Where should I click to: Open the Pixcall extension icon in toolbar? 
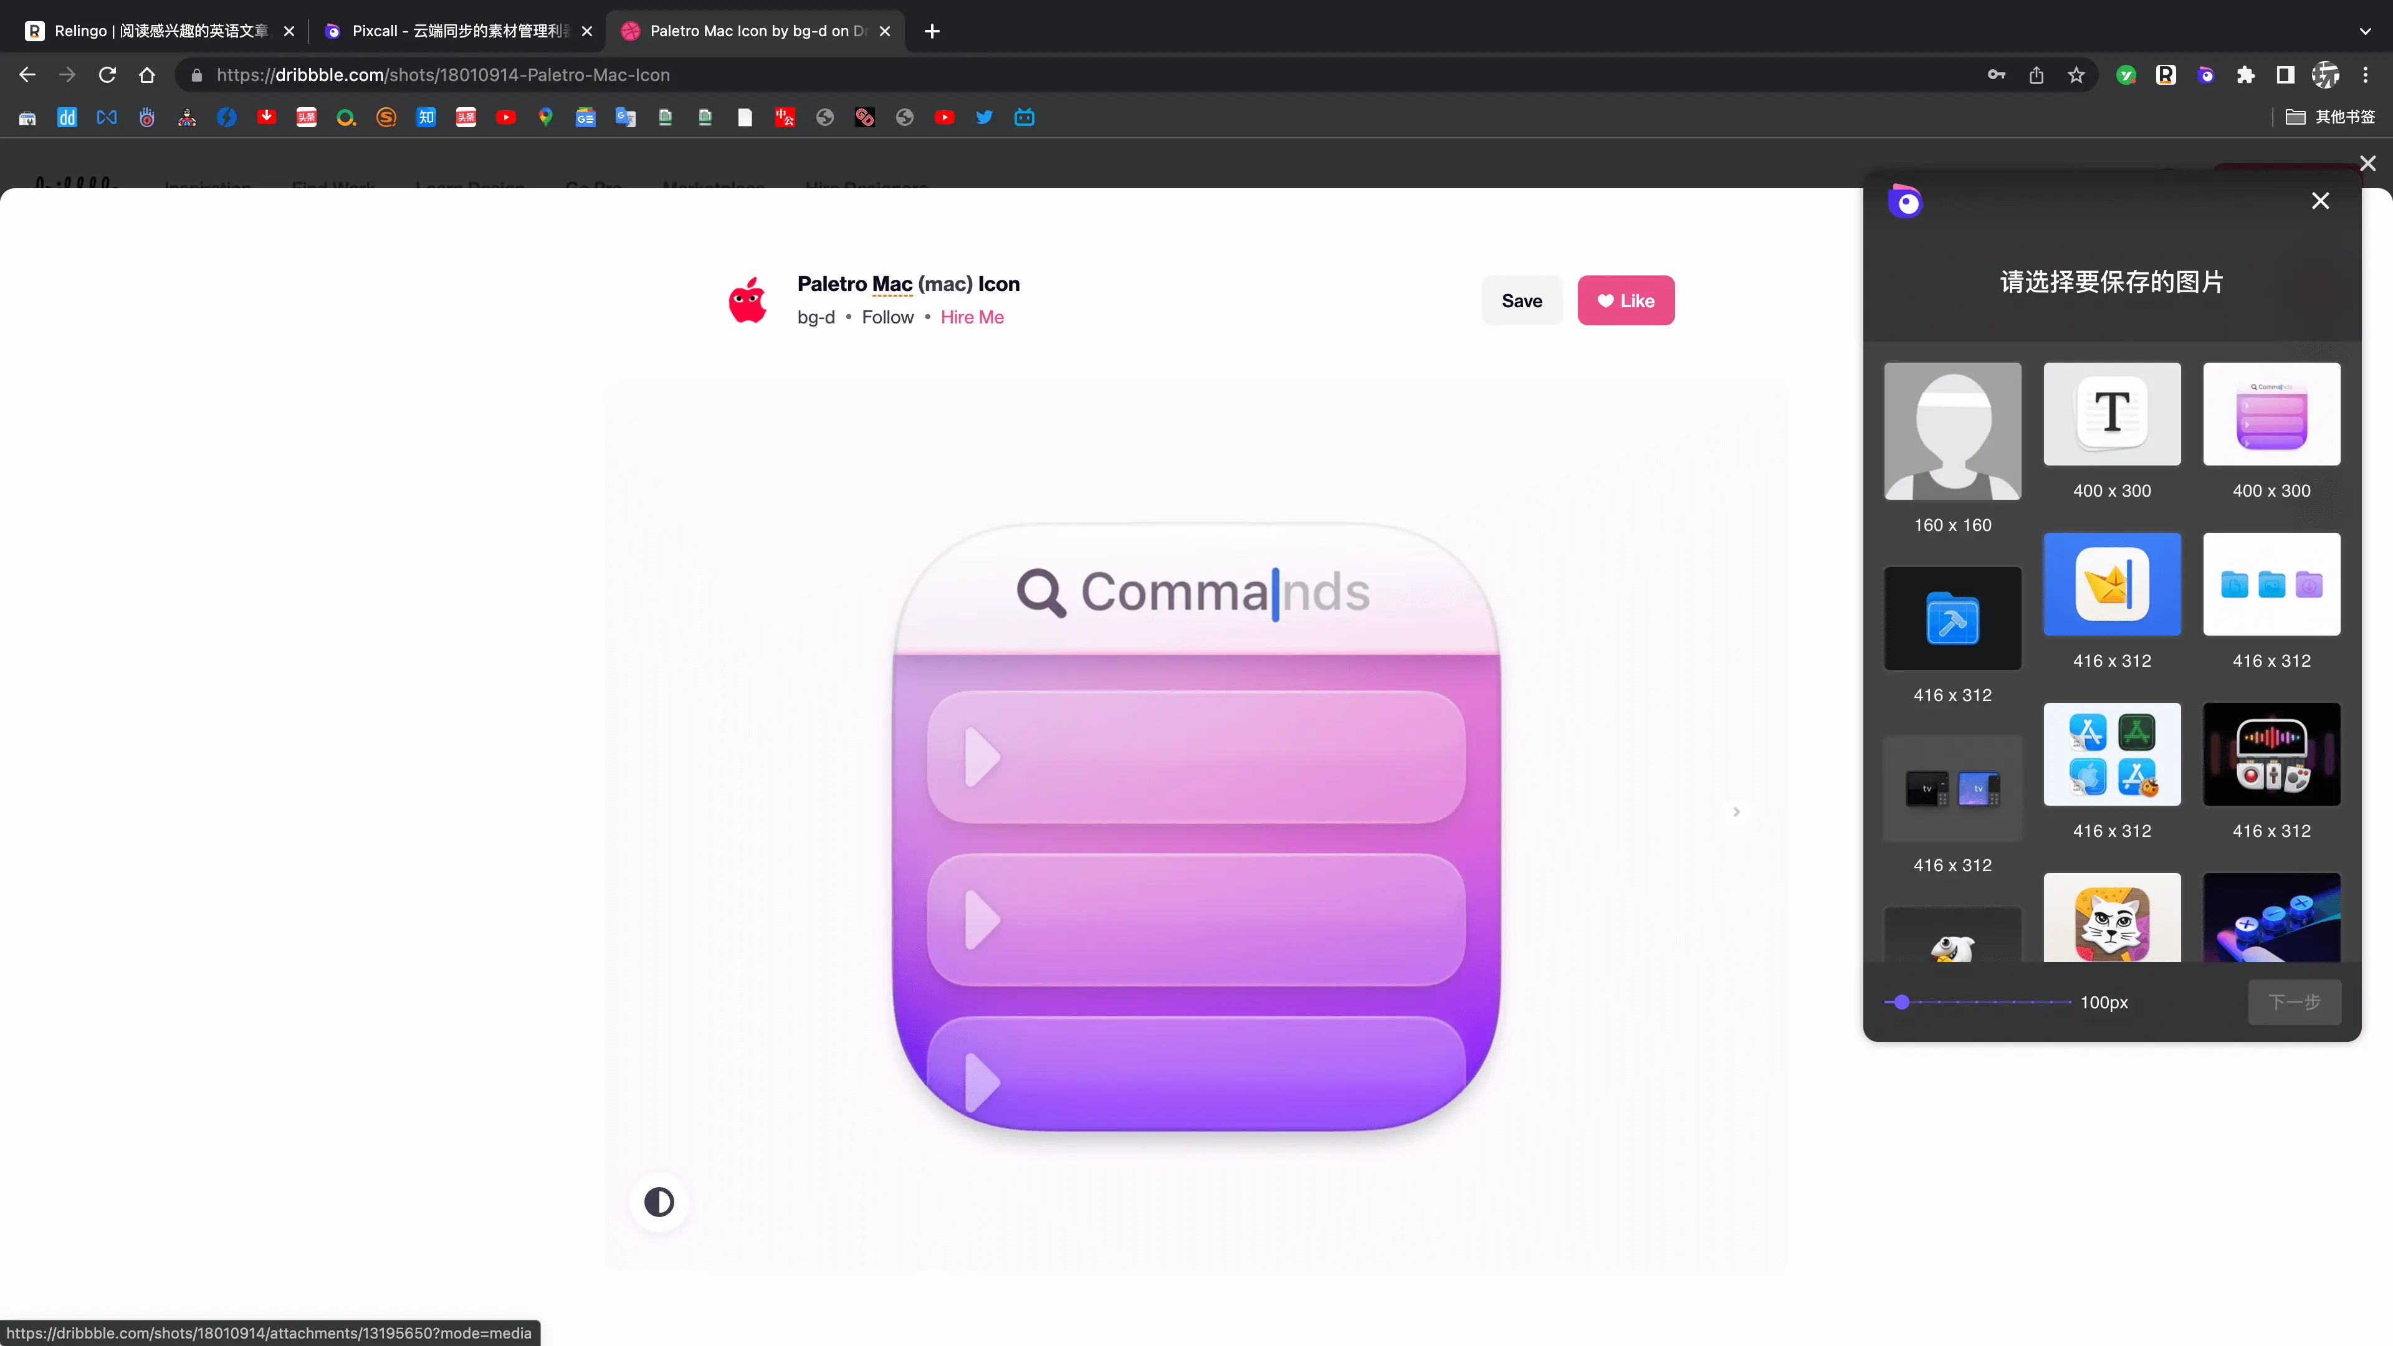click(2206, 75)
